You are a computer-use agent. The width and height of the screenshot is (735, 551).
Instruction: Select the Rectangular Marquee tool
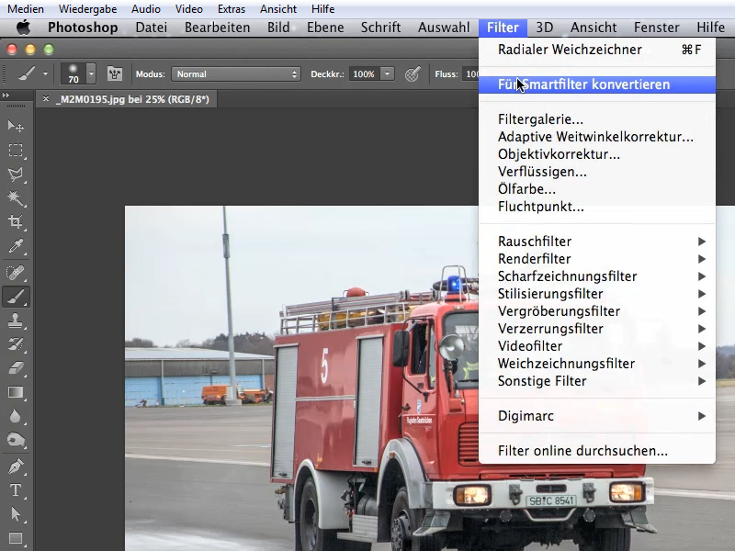16,150
